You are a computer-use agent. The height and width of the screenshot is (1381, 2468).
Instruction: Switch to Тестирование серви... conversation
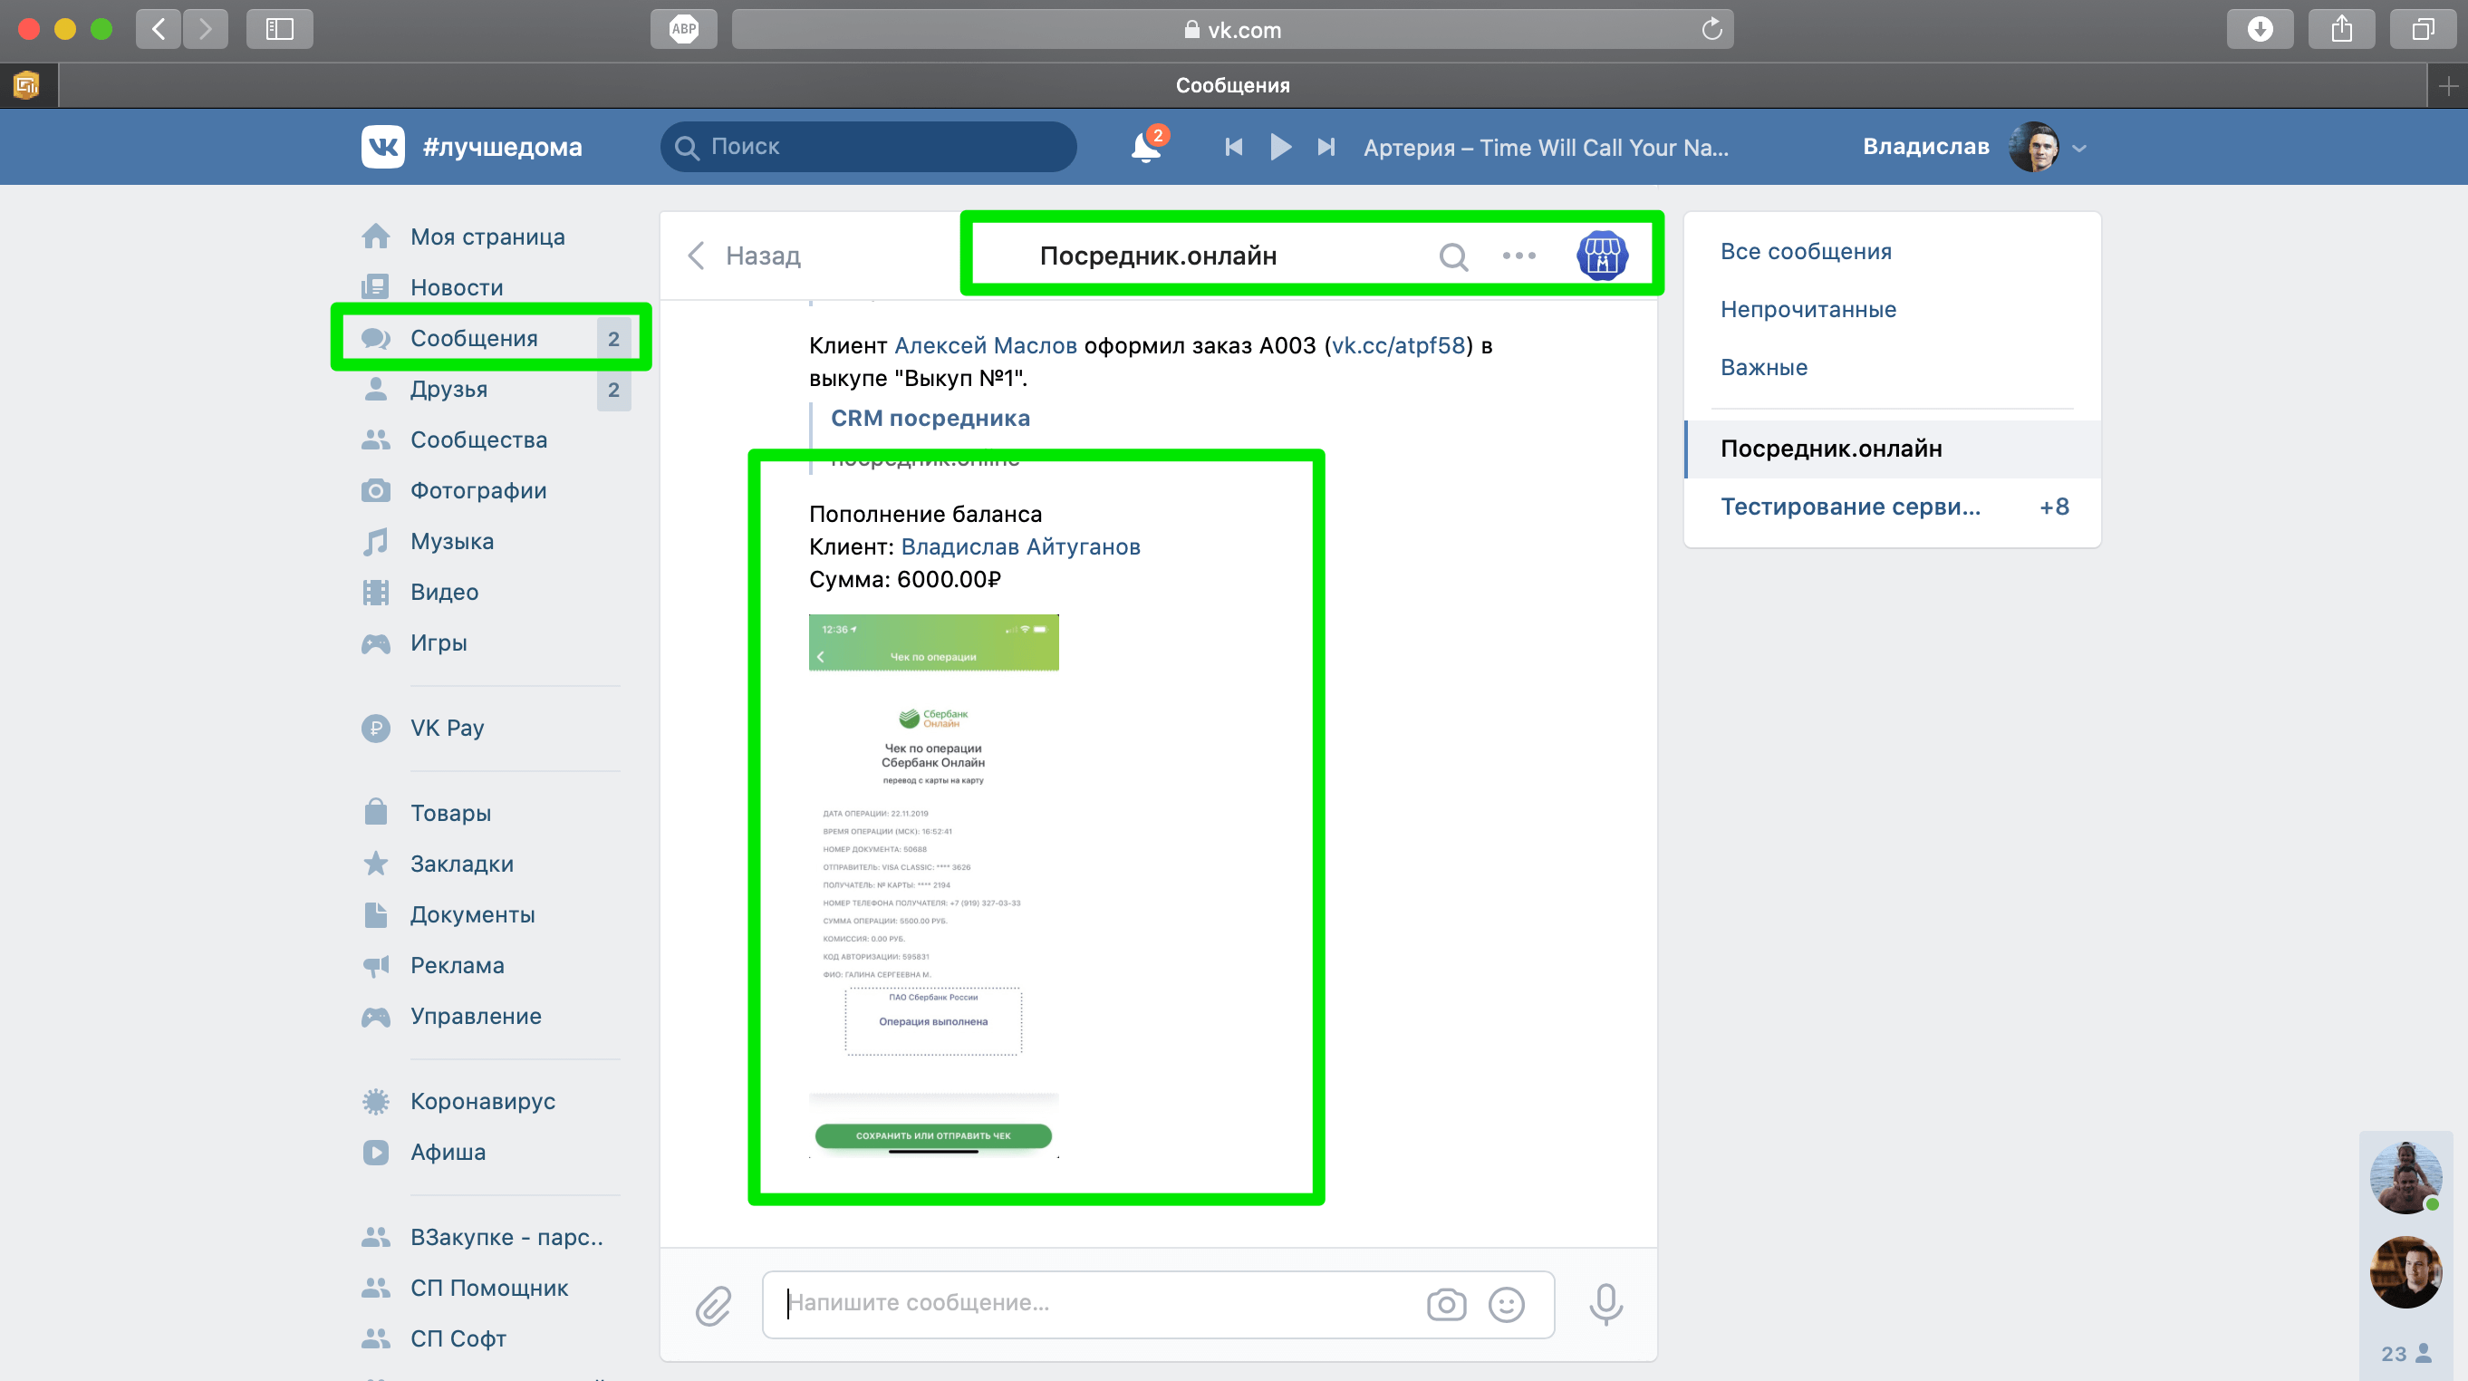1849,506
